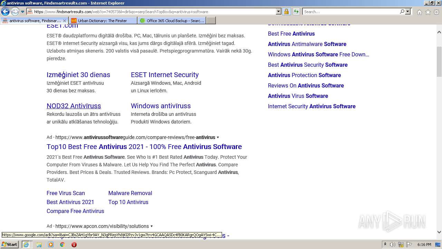This screenshot has height=249, width=442.
Task: Open related search Best Antivirus Security Software
Action: (x=308, y=65)
